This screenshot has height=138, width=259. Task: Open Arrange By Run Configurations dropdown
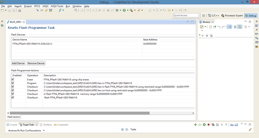pos(44,130)
